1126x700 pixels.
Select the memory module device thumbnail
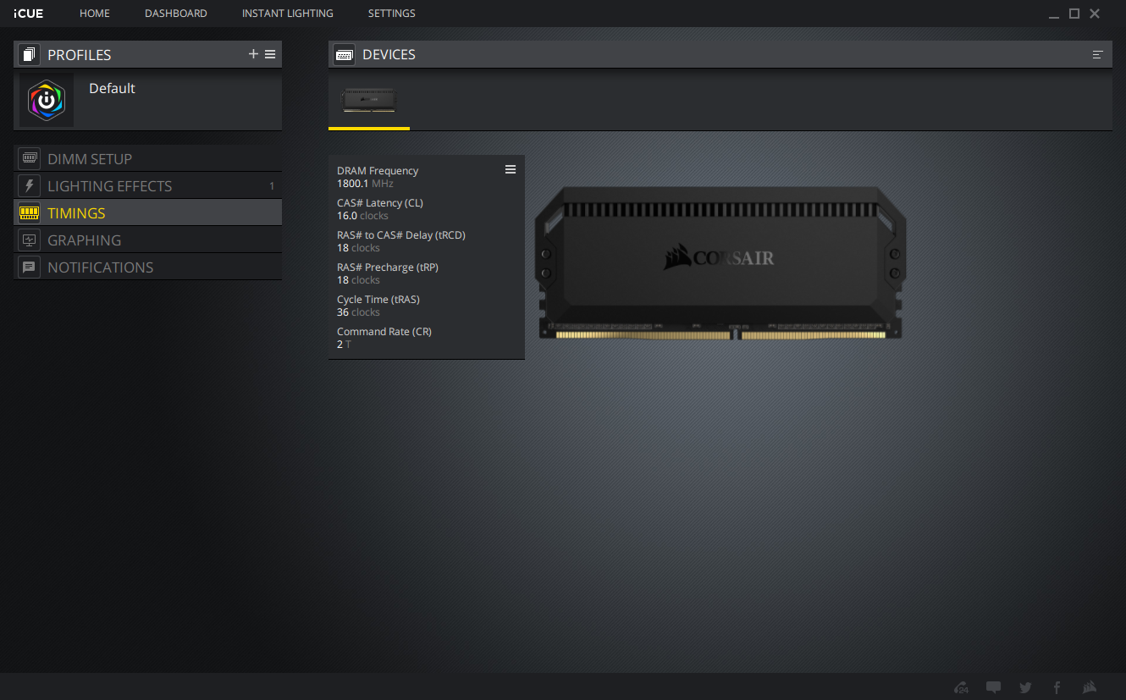pos(369,100)
